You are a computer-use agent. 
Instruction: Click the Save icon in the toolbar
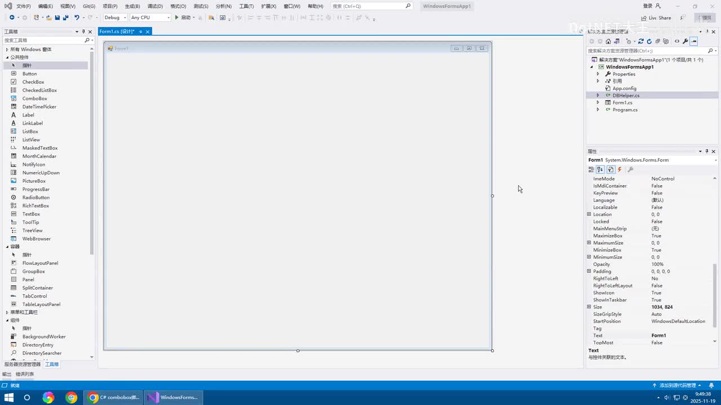coord(57,17)
